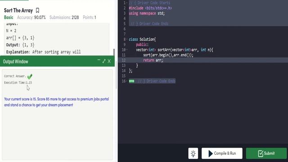Minimize the Output Window panel
288x162 pixels.
tap(99, 60)
